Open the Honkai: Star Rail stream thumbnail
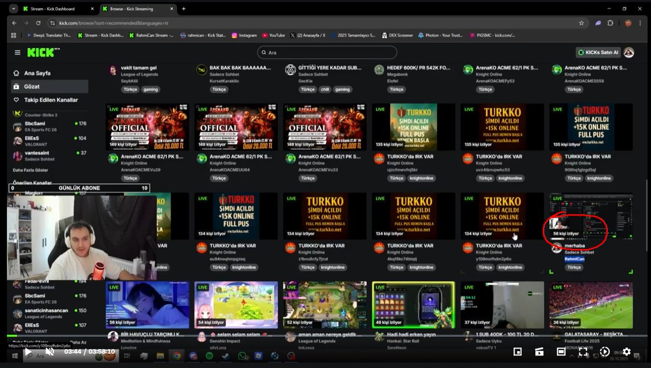This screenshot has height=368, width=651. point(413,304)
